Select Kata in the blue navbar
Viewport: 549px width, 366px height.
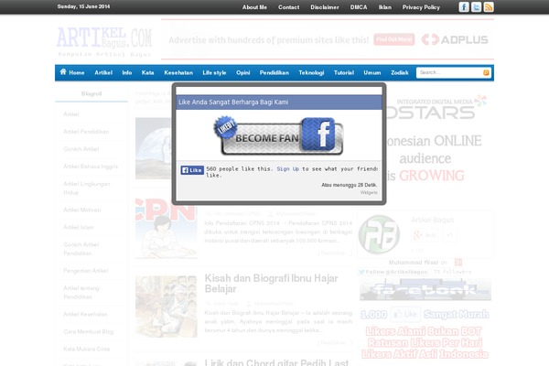147,73
